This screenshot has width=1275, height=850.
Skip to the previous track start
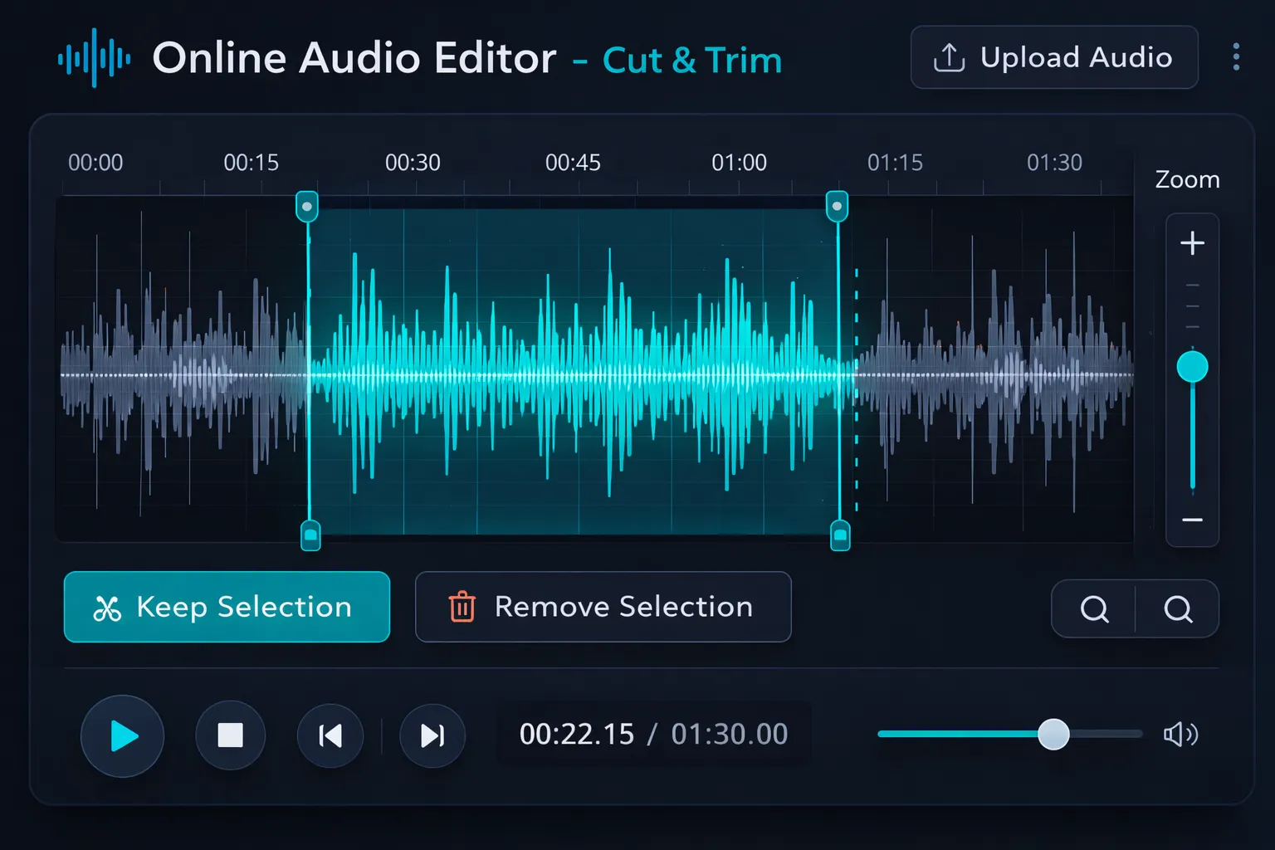330,735
